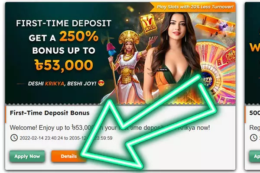
Task: Click the FIRST-TIME DEPOSIT banner heading
Action: pos(64,23)
